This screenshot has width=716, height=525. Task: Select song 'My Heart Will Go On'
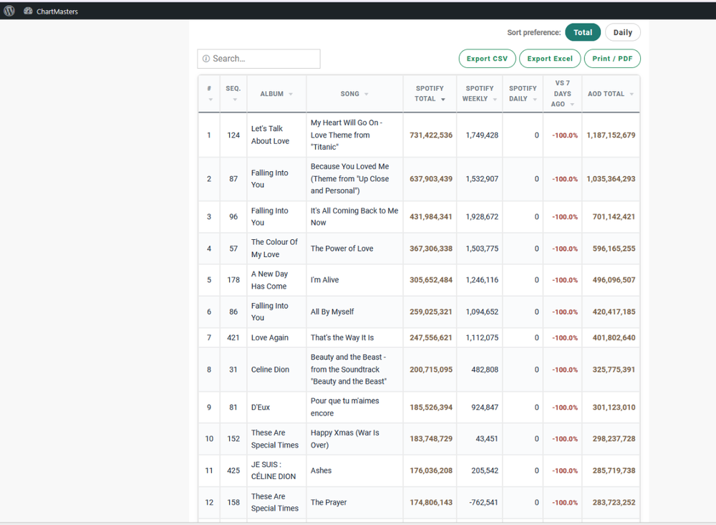[347, 135]
